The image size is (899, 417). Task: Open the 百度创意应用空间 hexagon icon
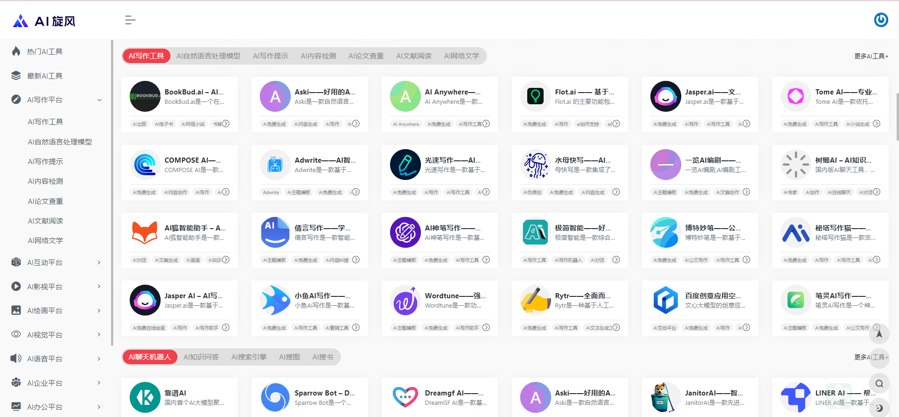click(x=666, y=300)
